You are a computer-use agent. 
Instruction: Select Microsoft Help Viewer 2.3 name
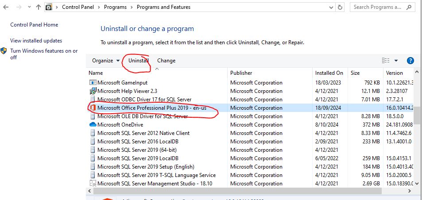click(x=127, y=91)
